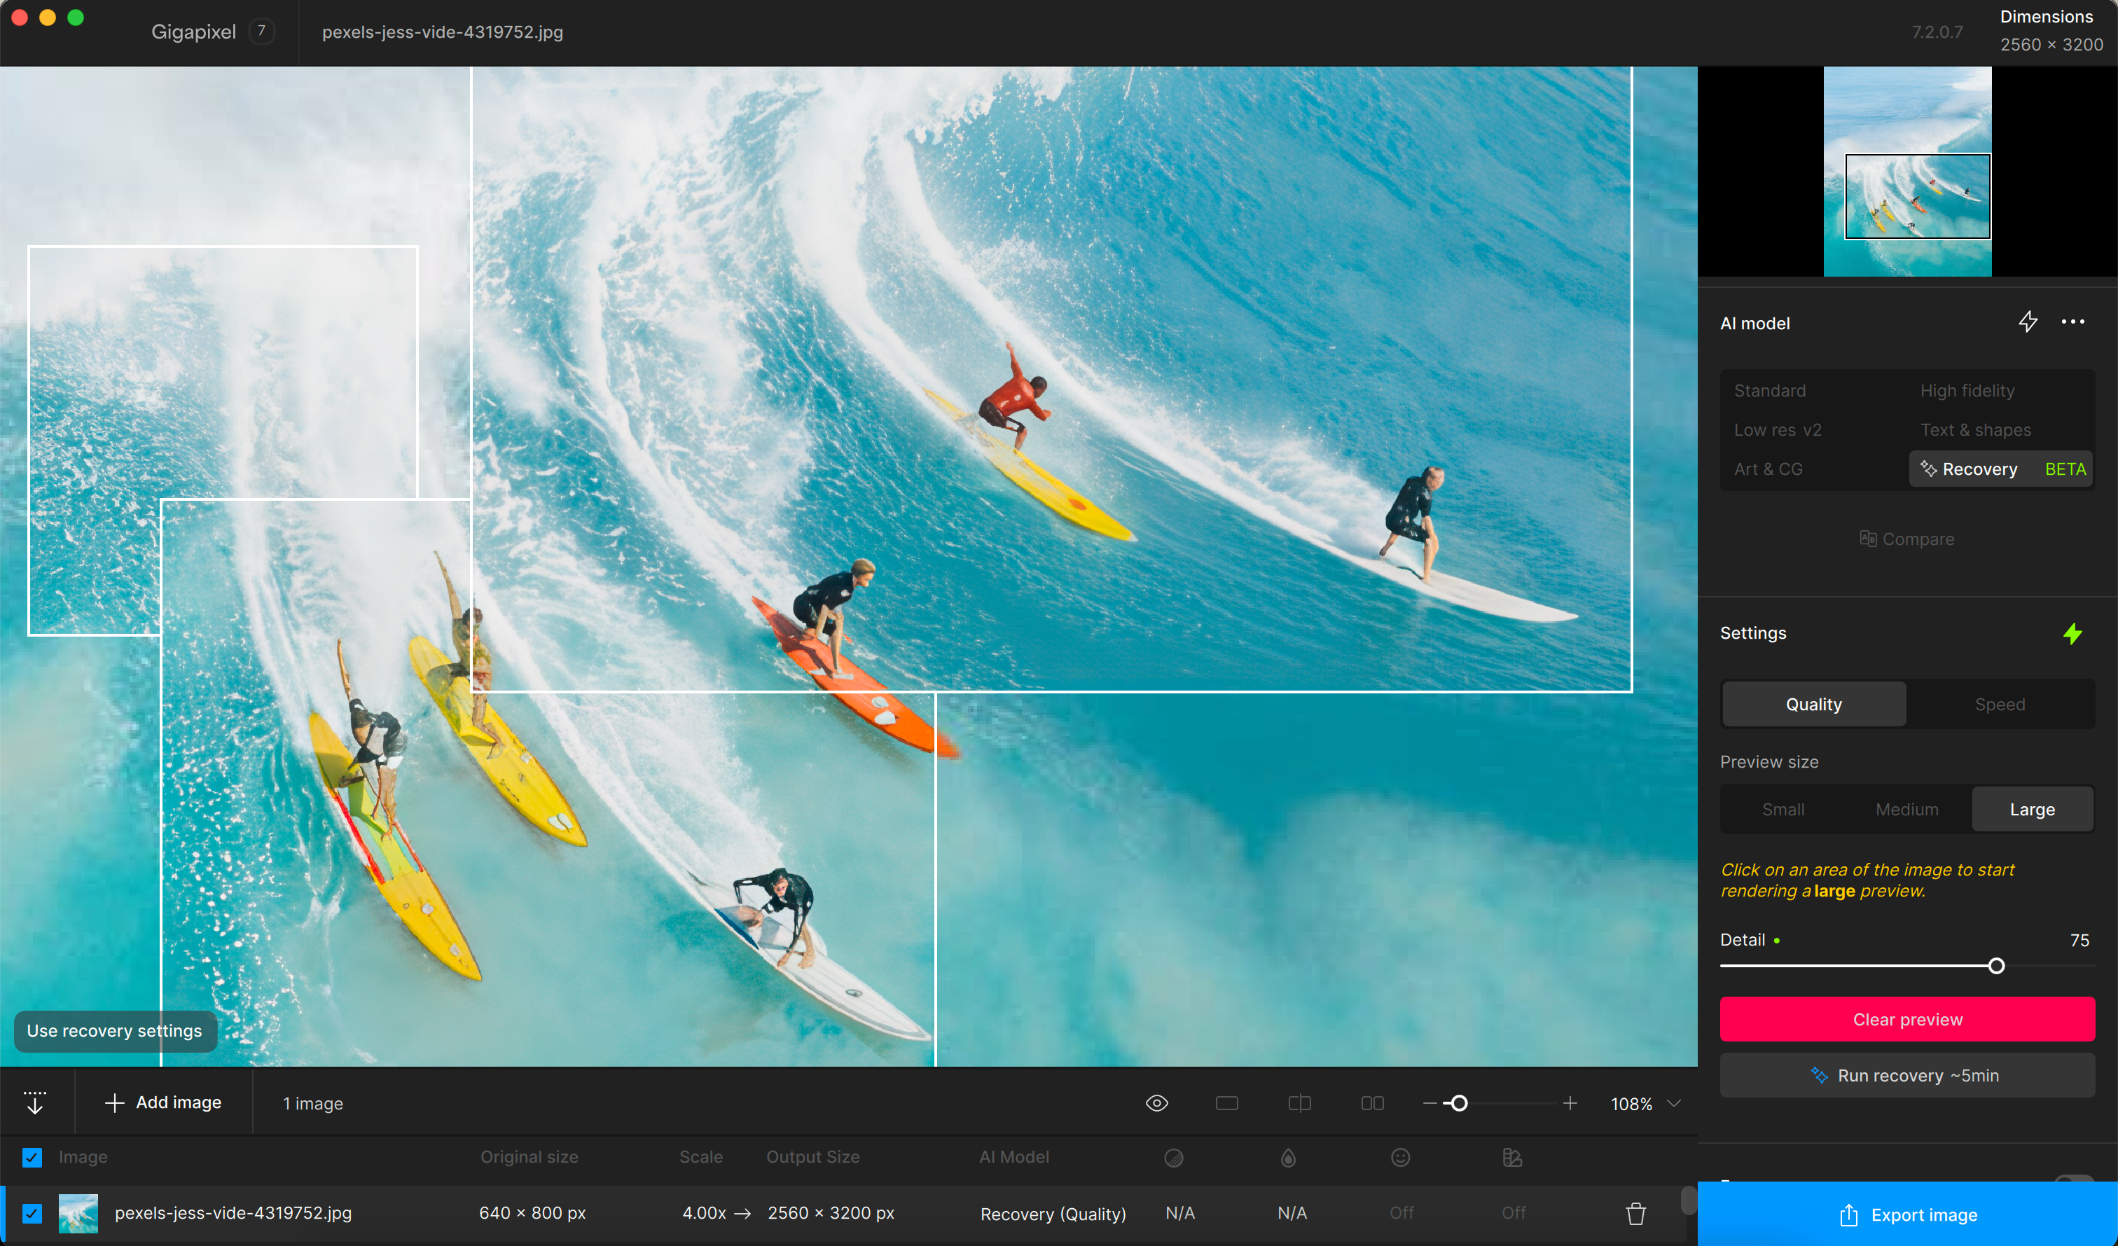Image resolution: width=2118 pixels, height=1246 pixels.
Task: Set preview size to Large
Action: [x=2033, y=809]
